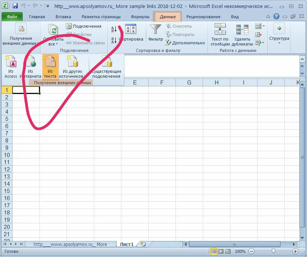
Task: Open Подключения connections list
Action: click(x=84, y=26)
